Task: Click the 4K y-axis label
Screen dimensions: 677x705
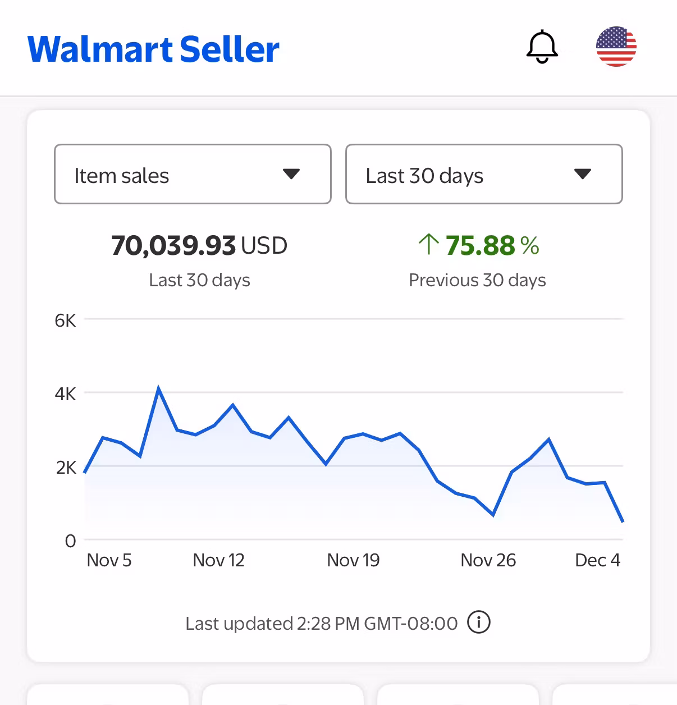Action: tap(65, 394)
